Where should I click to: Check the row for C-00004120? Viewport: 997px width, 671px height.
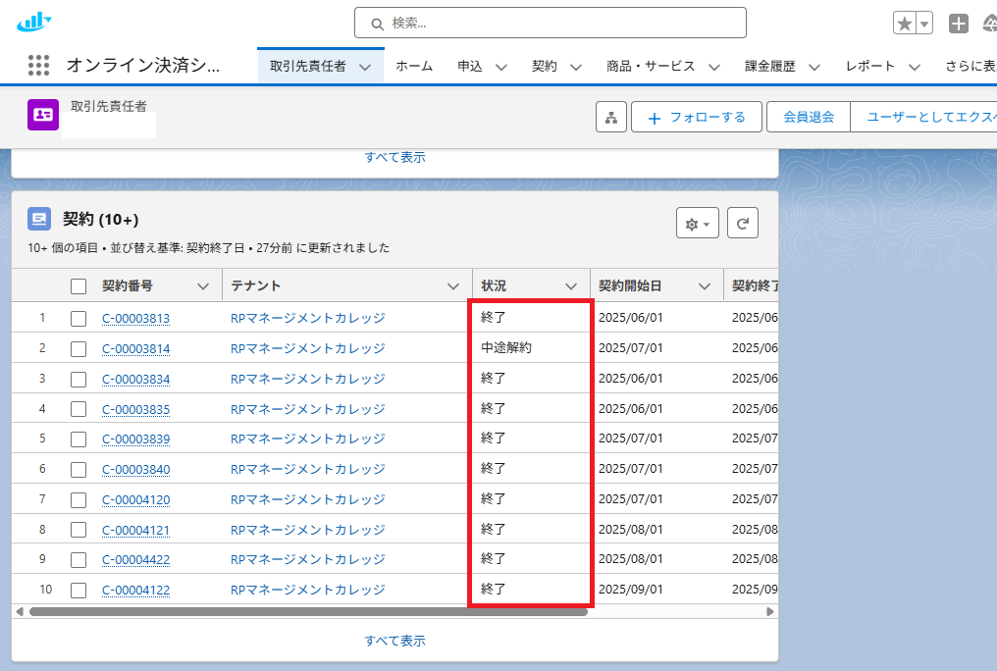79,499
